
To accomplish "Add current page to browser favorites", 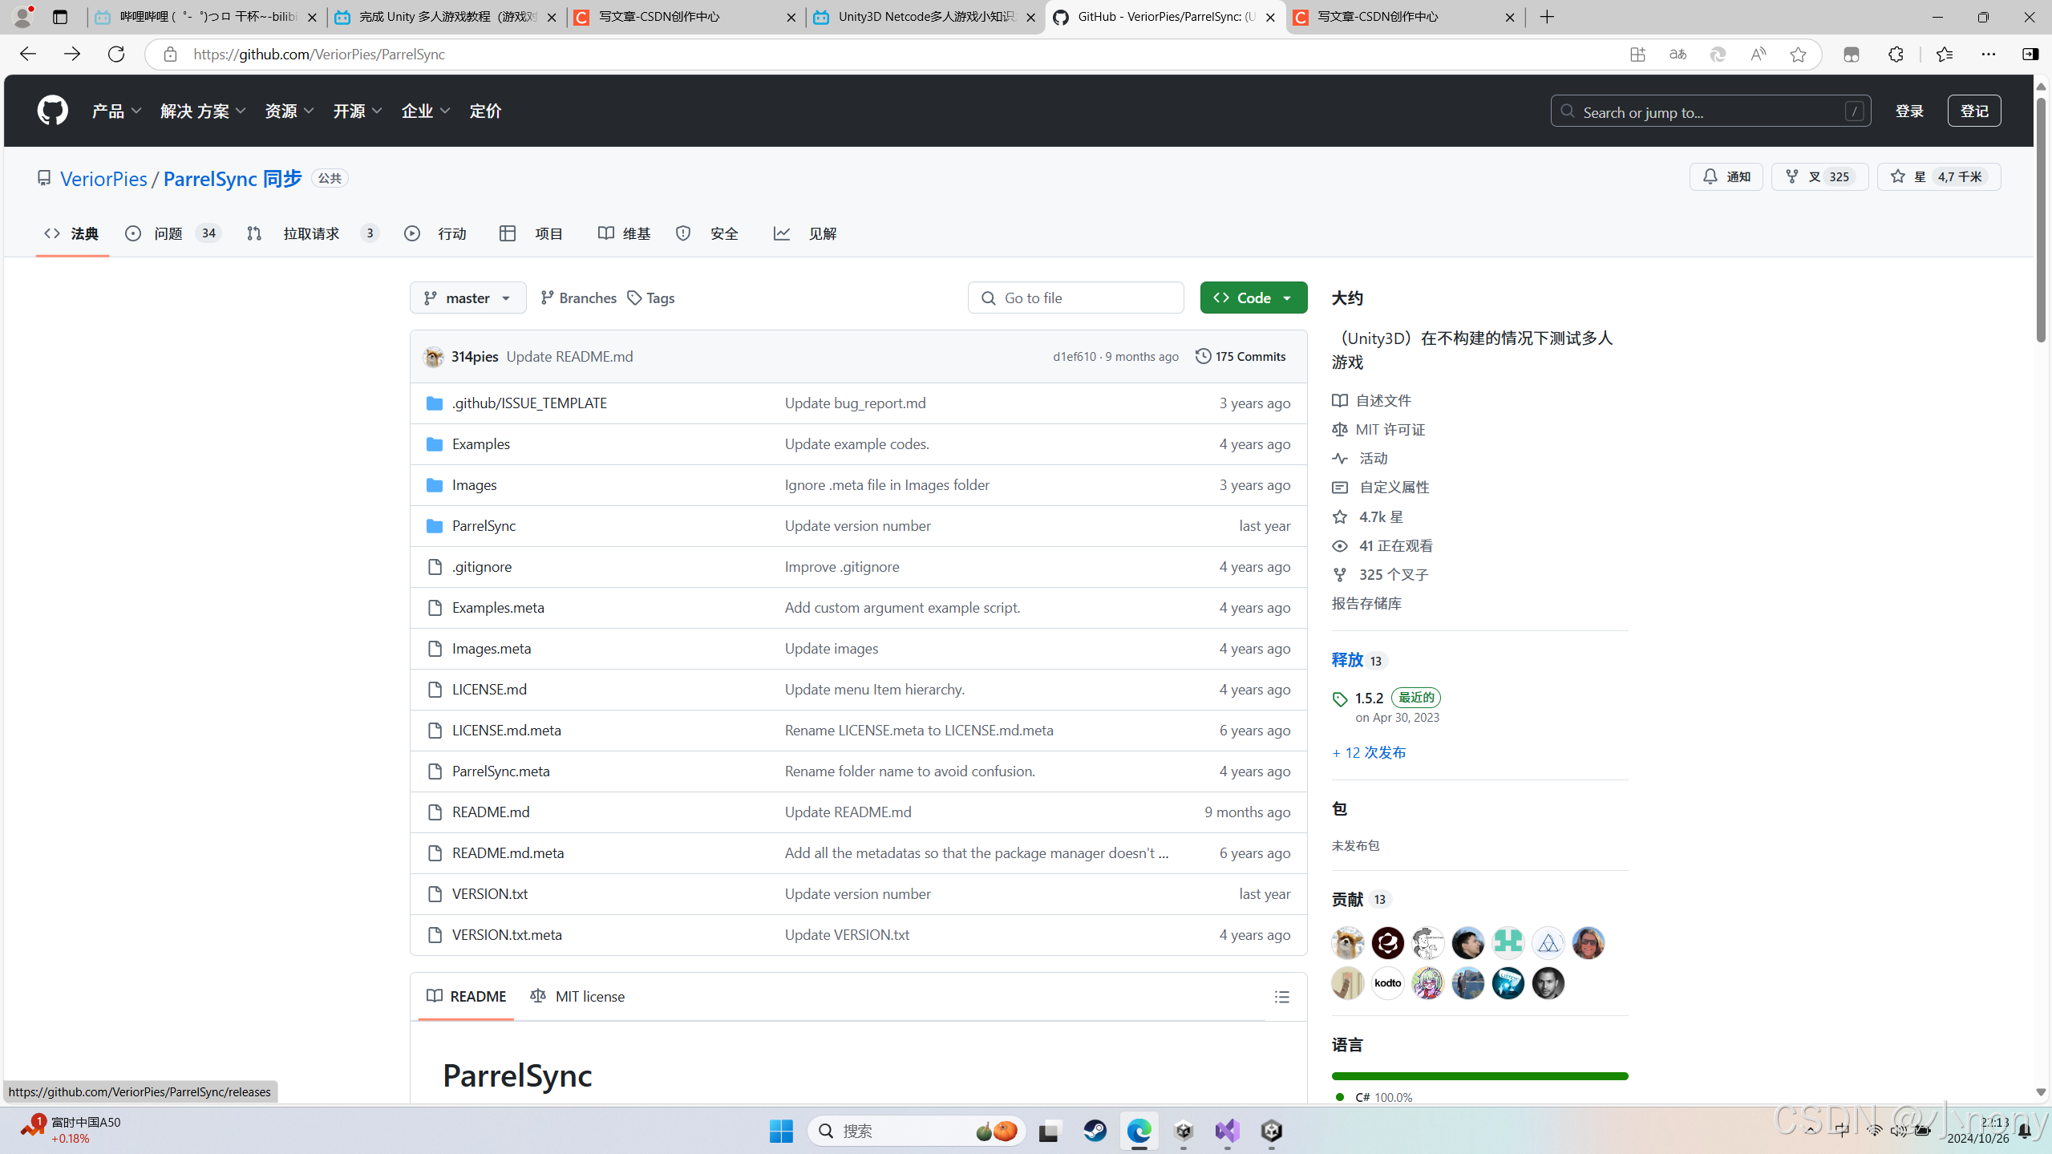I will click(1798, 54).
